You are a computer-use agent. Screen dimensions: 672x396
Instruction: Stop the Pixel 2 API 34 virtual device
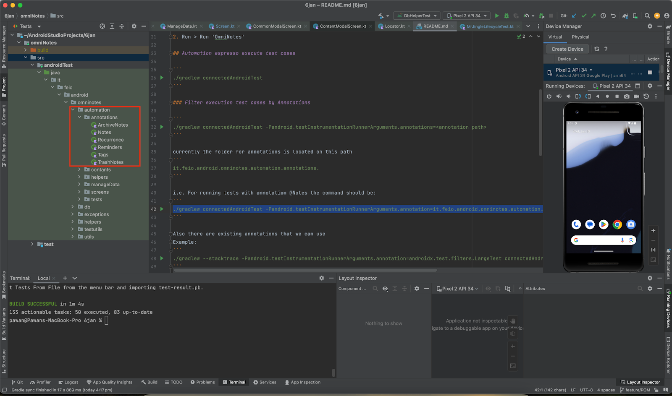click(650, 73)
